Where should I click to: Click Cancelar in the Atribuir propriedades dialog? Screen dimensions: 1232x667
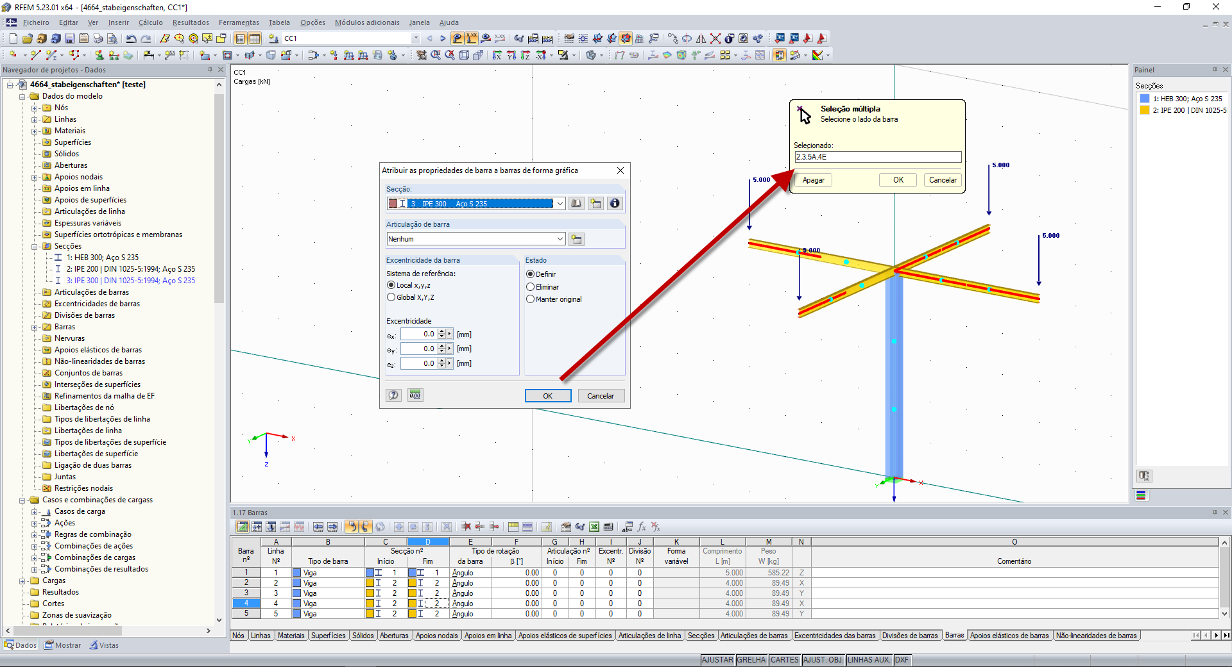coord(601,396)
